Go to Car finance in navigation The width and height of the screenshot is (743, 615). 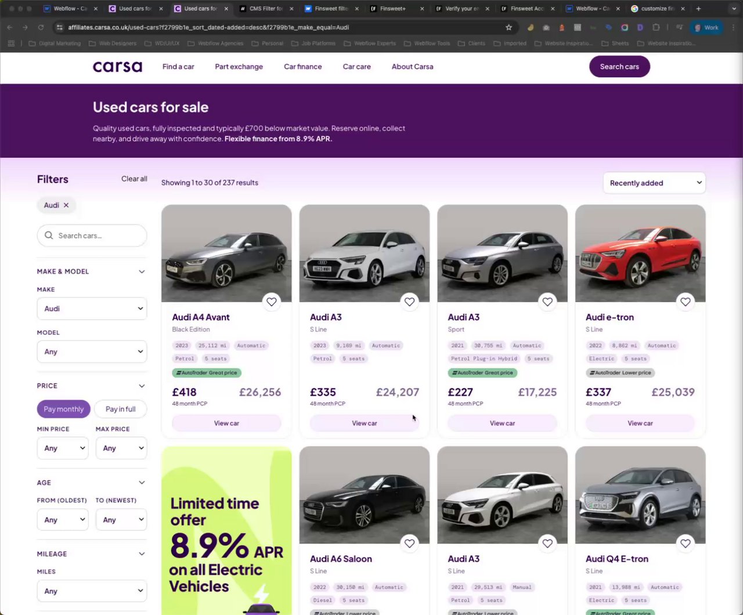click(302, 67)
